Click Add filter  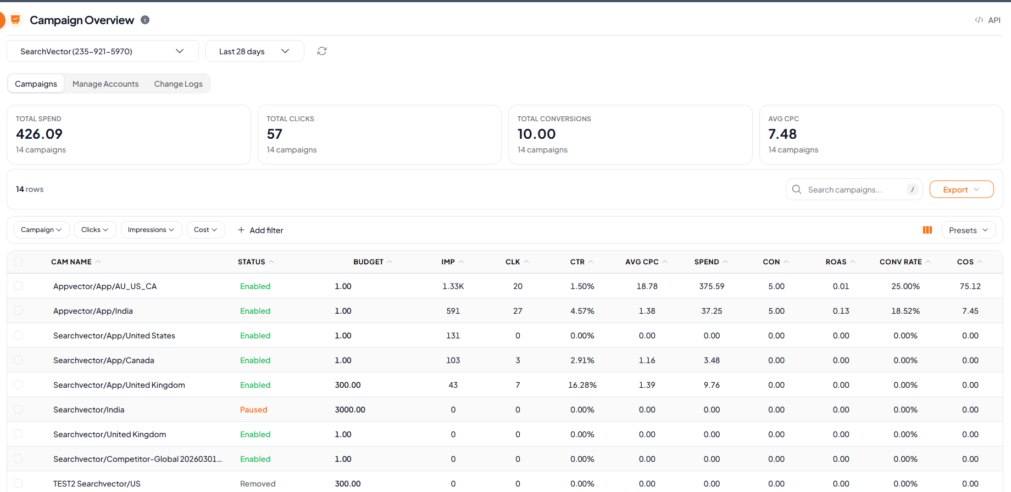click(260, 230)
